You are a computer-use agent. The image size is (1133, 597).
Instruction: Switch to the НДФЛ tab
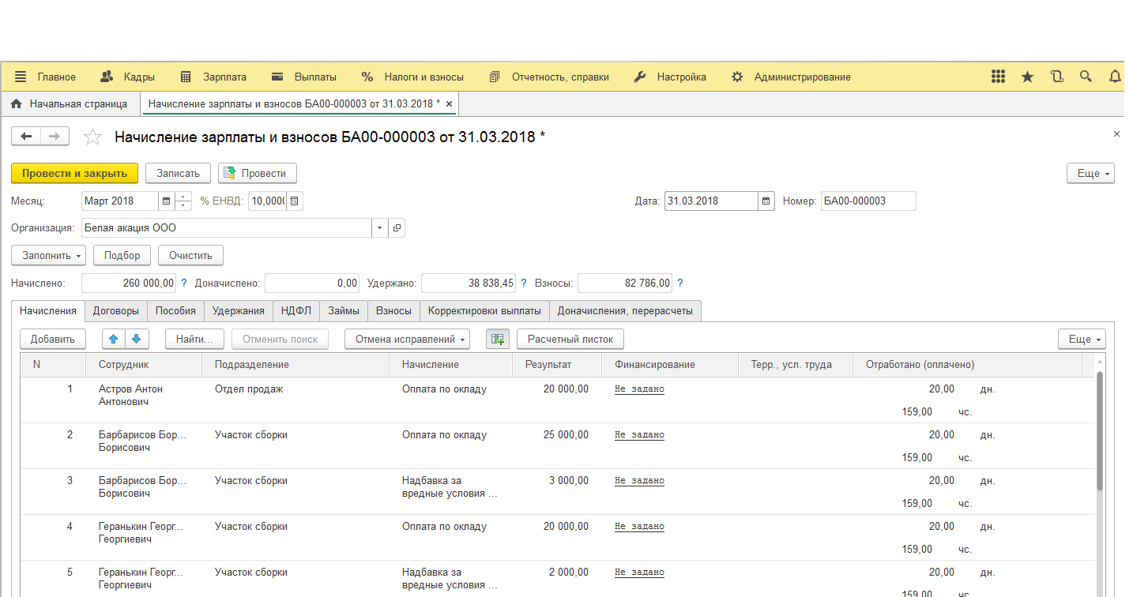coord(296,310)
